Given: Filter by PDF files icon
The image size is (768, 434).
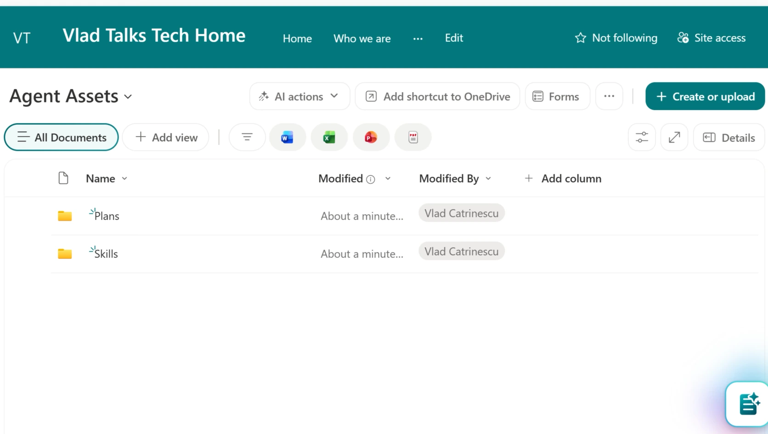Looking at the screenshot, I should pyautogui.click(x=413, y=137).
